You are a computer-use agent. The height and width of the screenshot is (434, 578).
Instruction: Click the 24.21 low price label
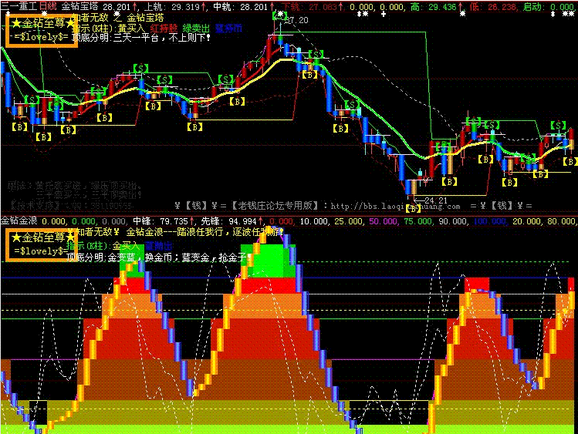point(436,200)
